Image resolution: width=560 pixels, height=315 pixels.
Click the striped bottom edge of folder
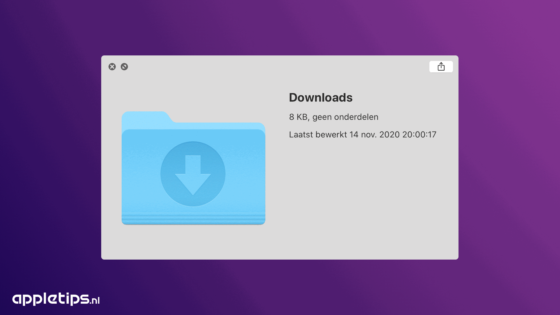(x=193, y=219)
